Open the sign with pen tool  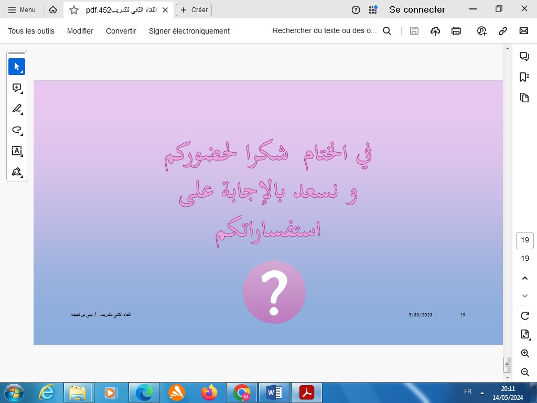coord(17,172)
